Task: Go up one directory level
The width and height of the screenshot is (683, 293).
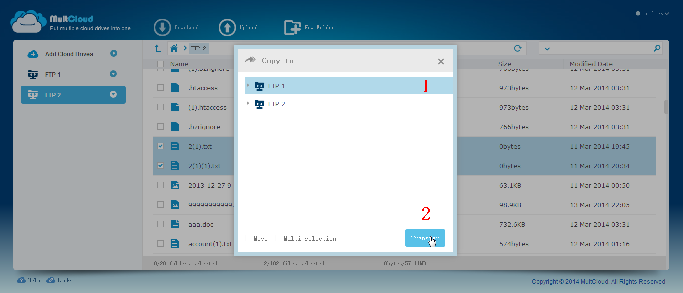Action: point(158,48)
